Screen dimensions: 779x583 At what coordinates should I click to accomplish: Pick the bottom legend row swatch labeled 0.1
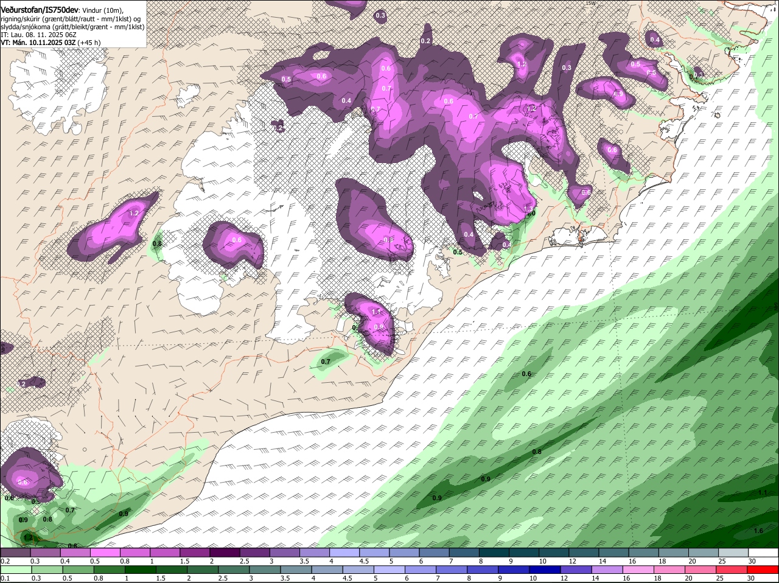tap(15, 570)
